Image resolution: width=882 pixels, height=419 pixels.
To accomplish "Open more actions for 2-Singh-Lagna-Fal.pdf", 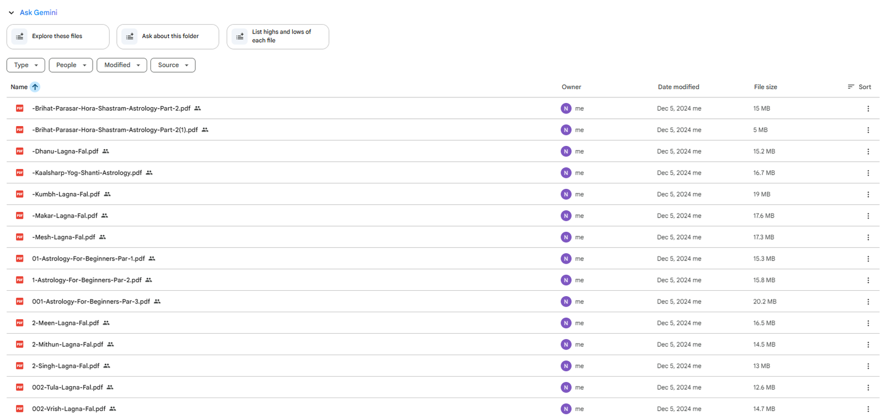I will click(868, 366).
